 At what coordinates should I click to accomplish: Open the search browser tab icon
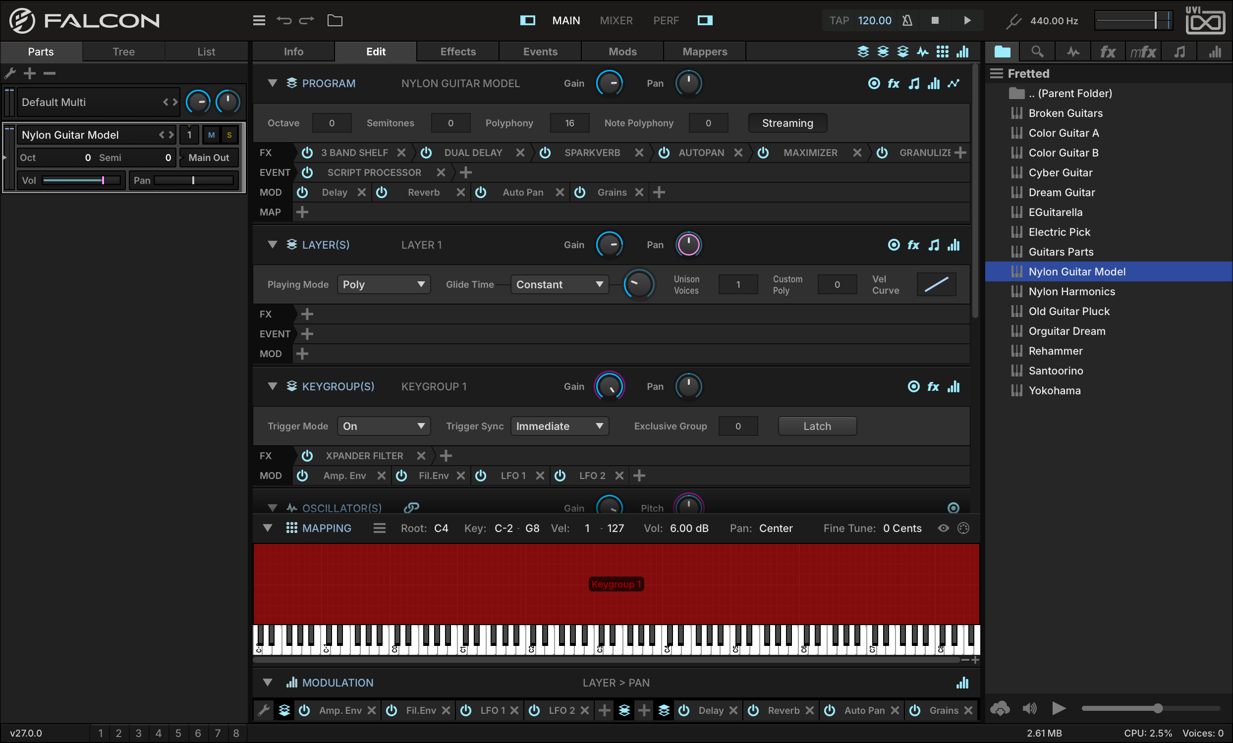pyautogui.click(x=1037, y=52)
